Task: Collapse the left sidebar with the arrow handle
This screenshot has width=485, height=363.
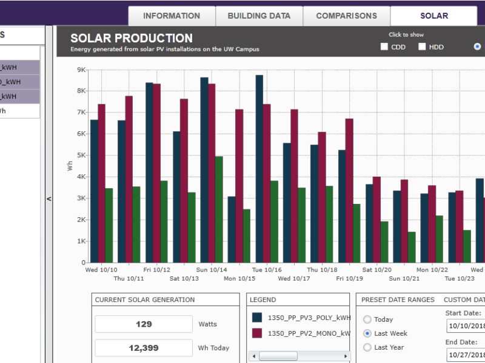Action: click(49, 198)
